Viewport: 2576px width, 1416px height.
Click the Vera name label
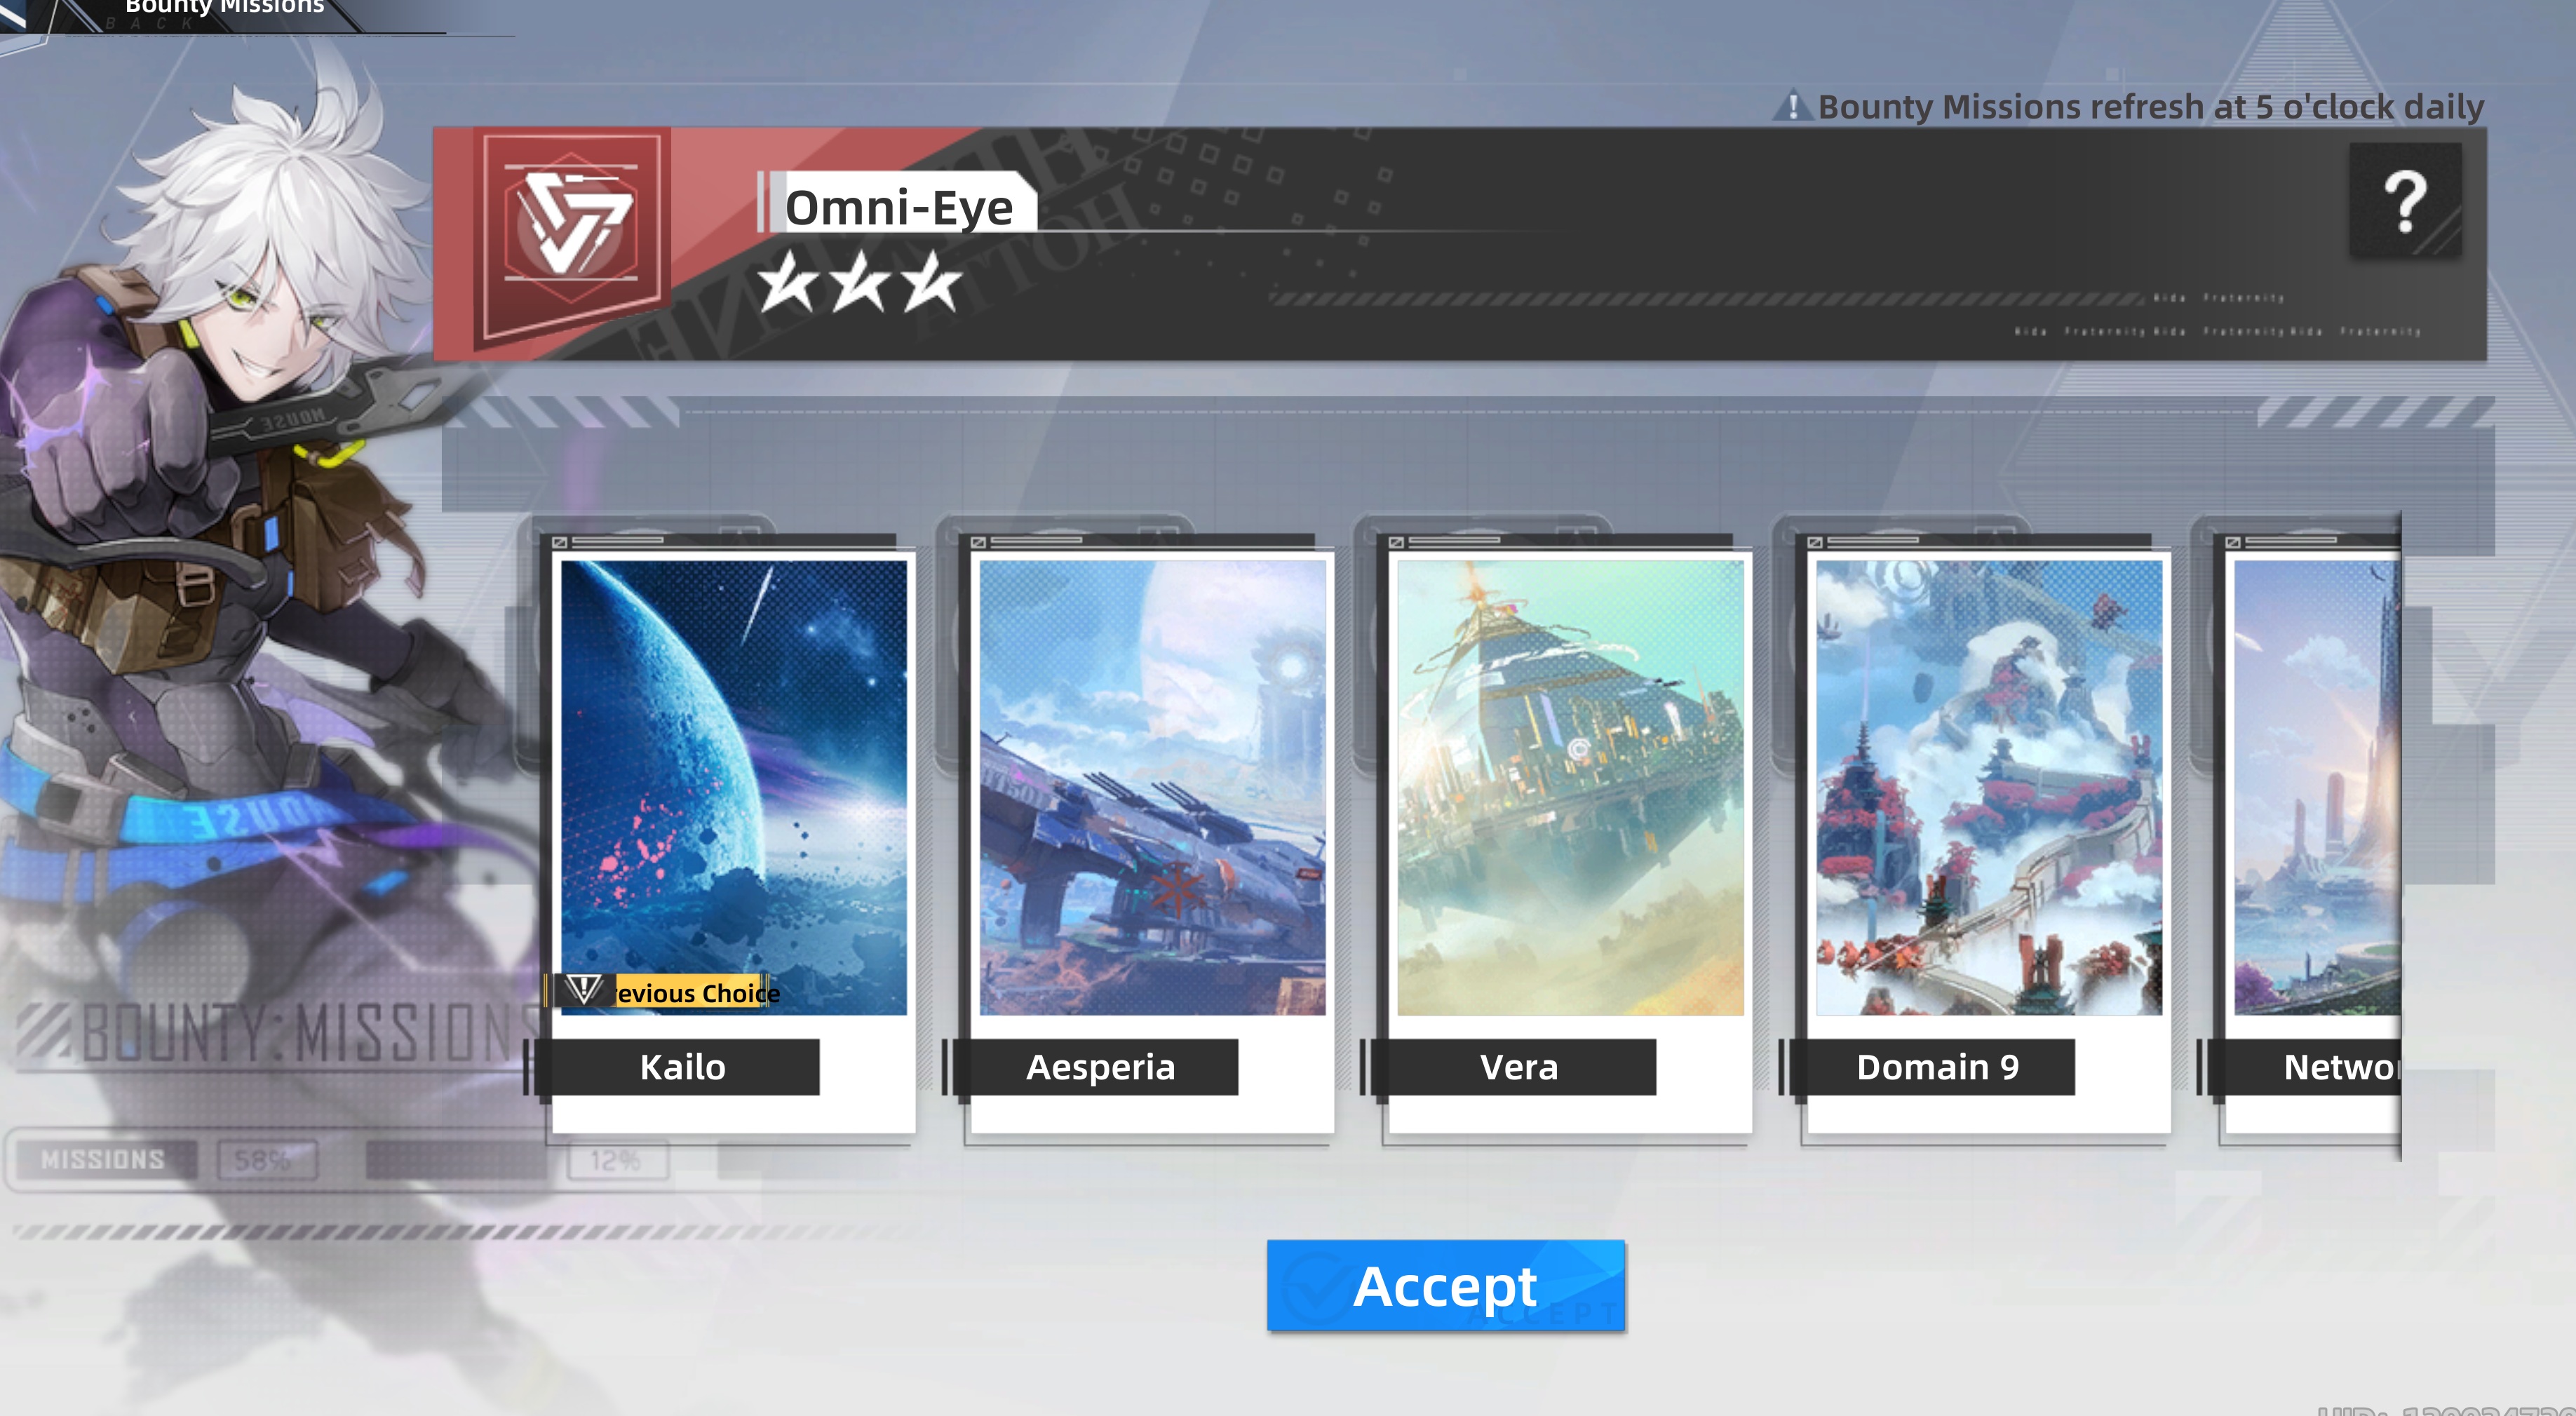[1519, 1067]
